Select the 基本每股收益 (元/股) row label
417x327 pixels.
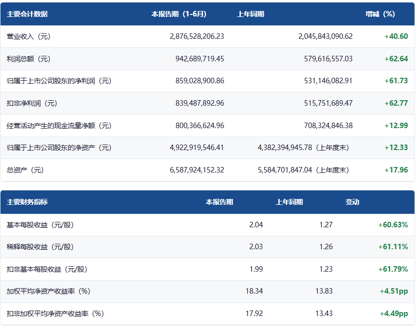(x=40, y=225)
